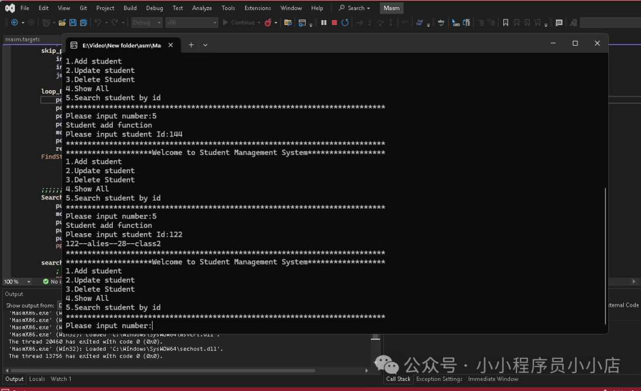Open the Exception Settings tab

439,379
